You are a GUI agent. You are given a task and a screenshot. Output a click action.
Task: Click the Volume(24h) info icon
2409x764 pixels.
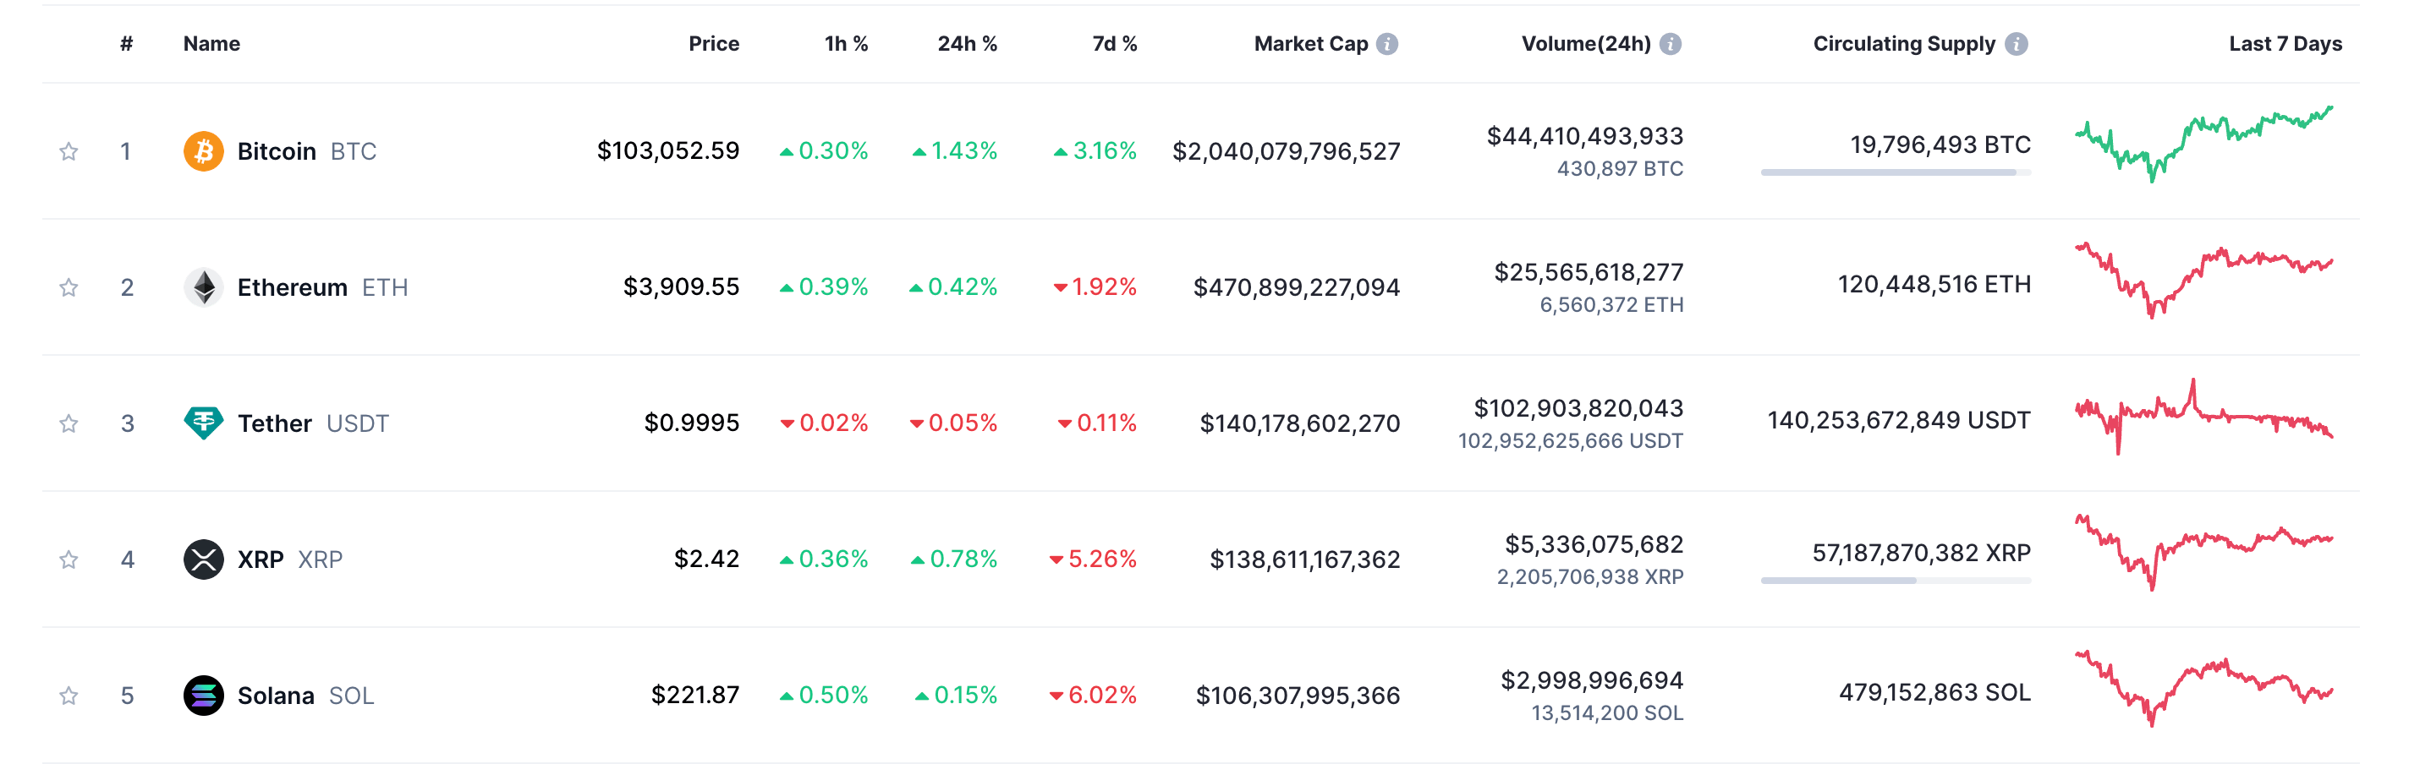(x=1671, y=44)
